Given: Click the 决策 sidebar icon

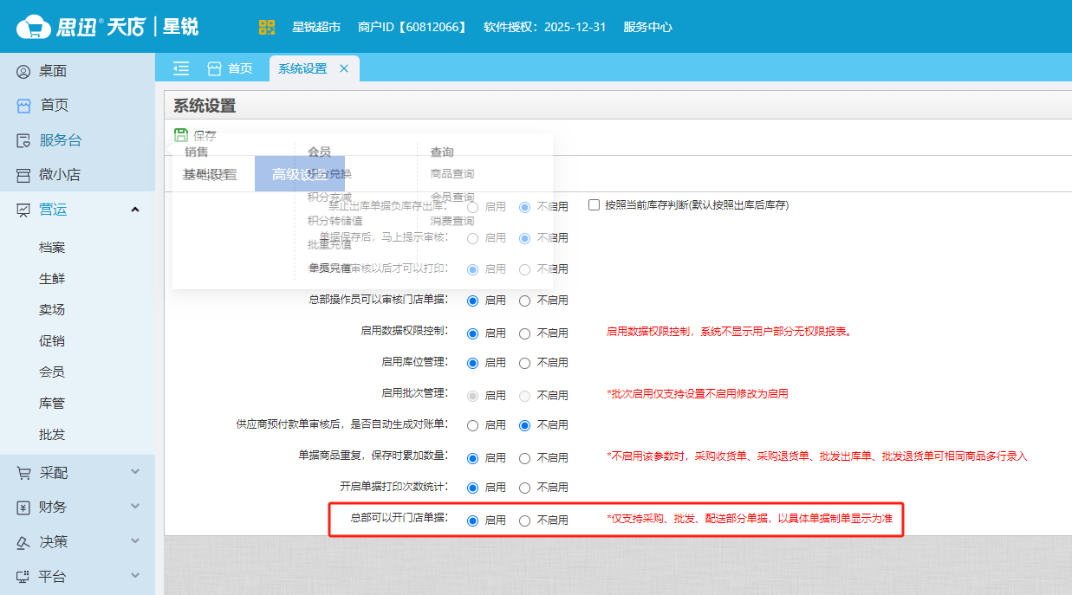Looking at the screenshot, I should 23,542.
